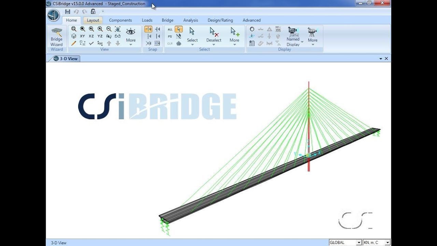Image resolution: width=437 pixels, height=246 pixels.
Task: Click Select All button labeled ALL
Action: [170, 29]
